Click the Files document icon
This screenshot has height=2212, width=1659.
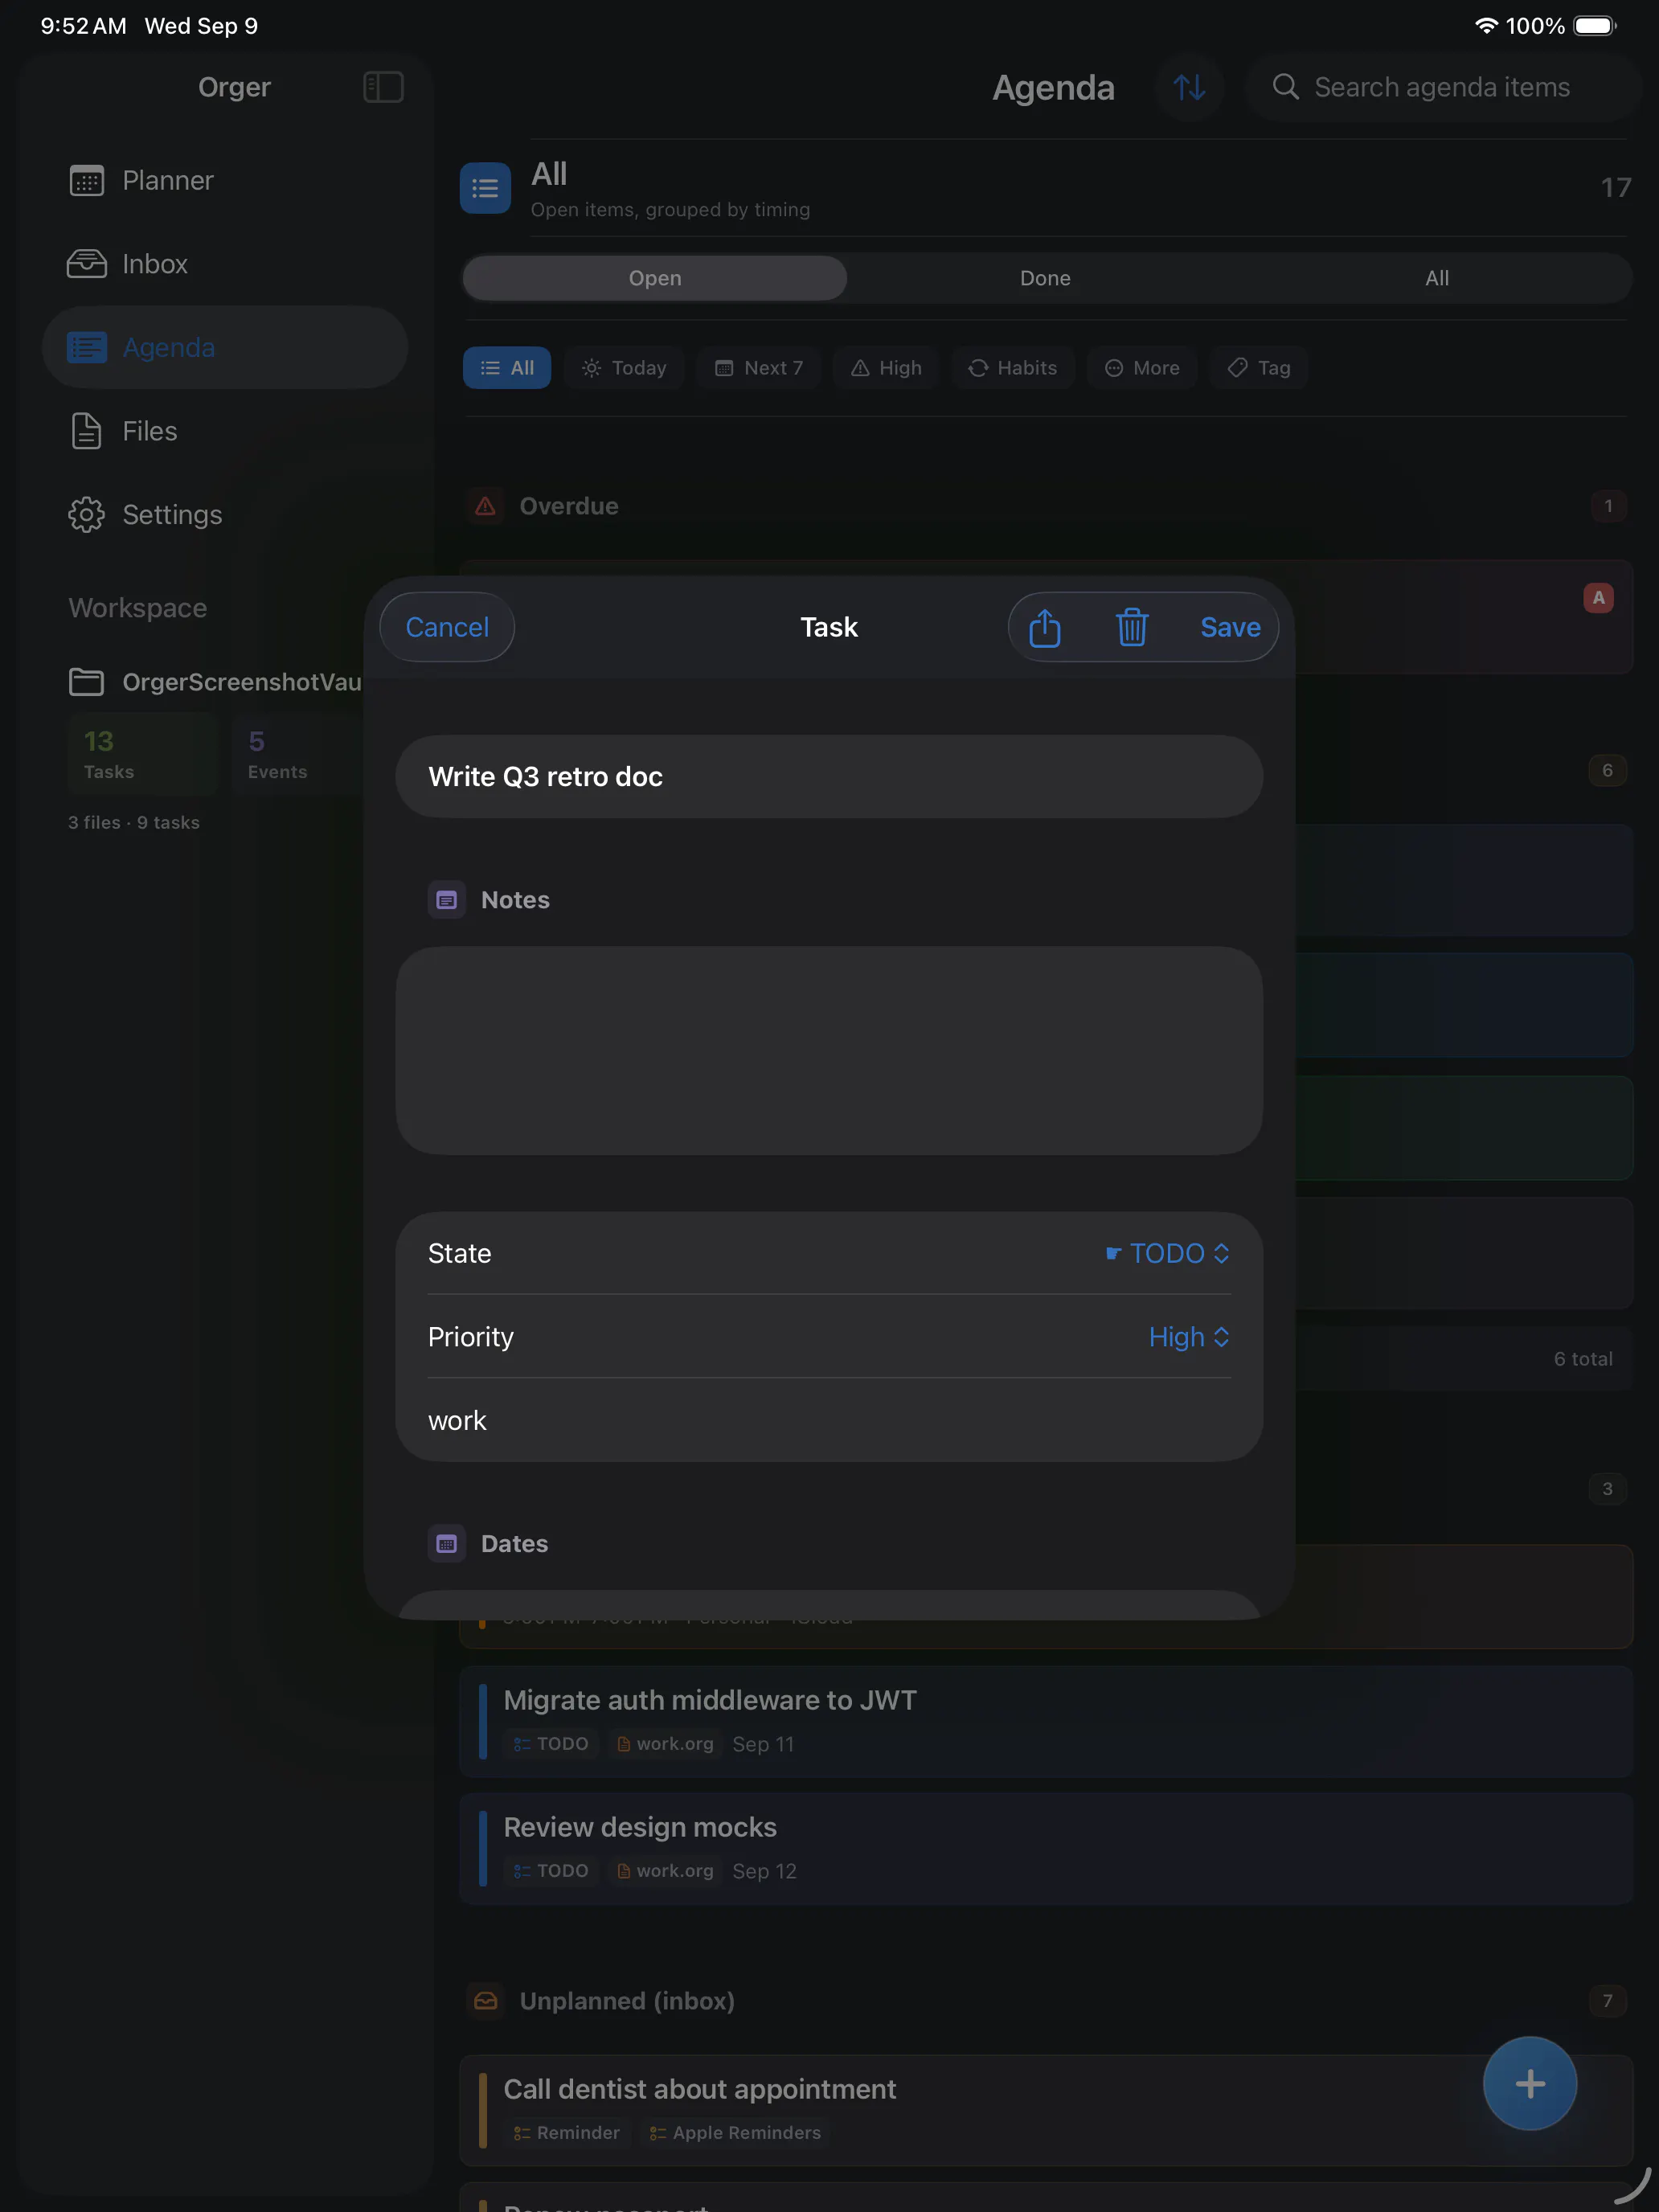[x=87, y=431]
